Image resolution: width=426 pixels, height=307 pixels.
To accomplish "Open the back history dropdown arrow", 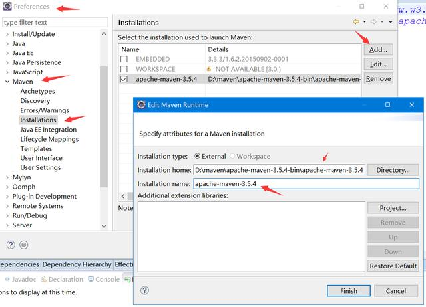I will pos(365,21).
